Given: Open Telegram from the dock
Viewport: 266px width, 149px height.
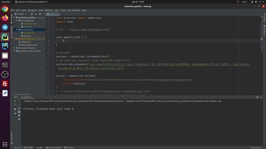Looking at the screenshot, I should coord(5,27).
